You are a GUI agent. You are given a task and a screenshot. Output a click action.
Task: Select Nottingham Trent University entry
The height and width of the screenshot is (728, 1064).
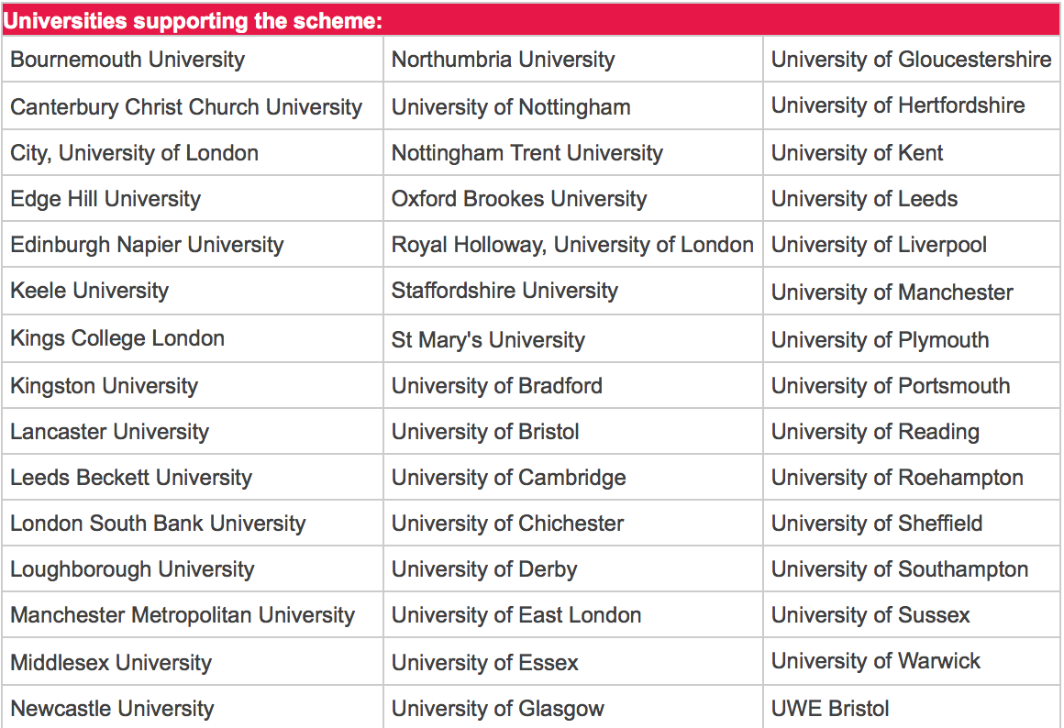(526, 153)
